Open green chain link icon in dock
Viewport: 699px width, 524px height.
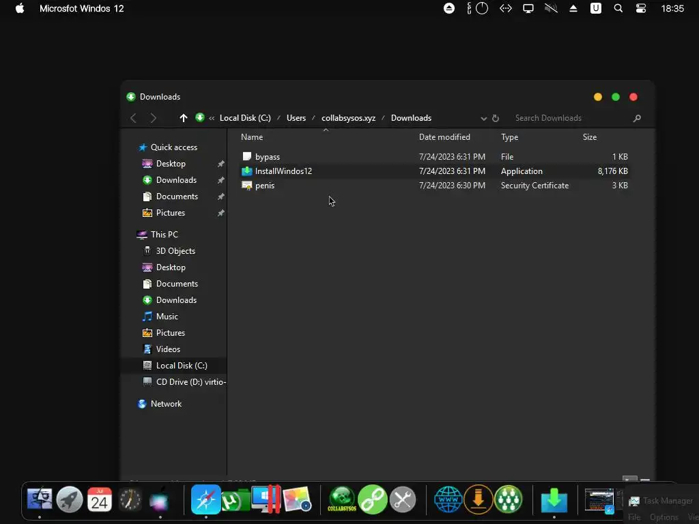[373, 499]
